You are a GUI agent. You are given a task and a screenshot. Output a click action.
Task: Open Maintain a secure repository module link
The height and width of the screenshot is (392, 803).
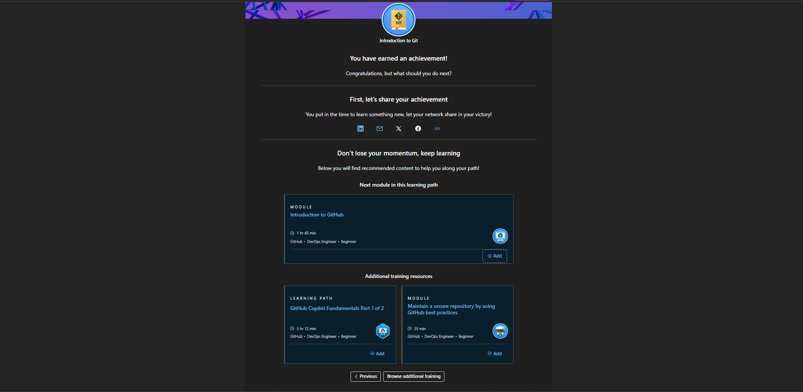pyautogui.click(x=451, y=310)
